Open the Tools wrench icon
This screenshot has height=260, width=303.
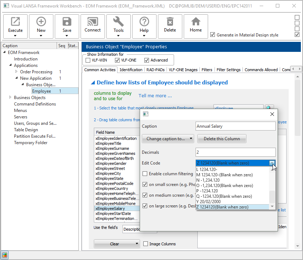click(119, 22)
